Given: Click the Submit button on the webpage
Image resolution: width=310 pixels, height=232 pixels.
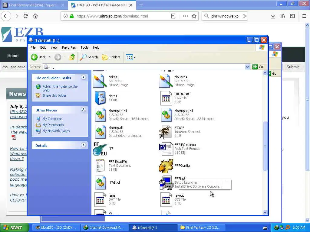Looking at the screenshot, I should click(293, 67).
